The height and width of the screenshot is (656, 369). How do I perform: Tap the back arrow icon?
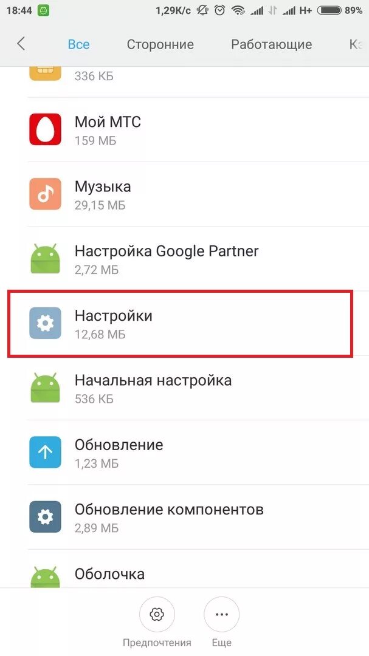coord(21,44)
